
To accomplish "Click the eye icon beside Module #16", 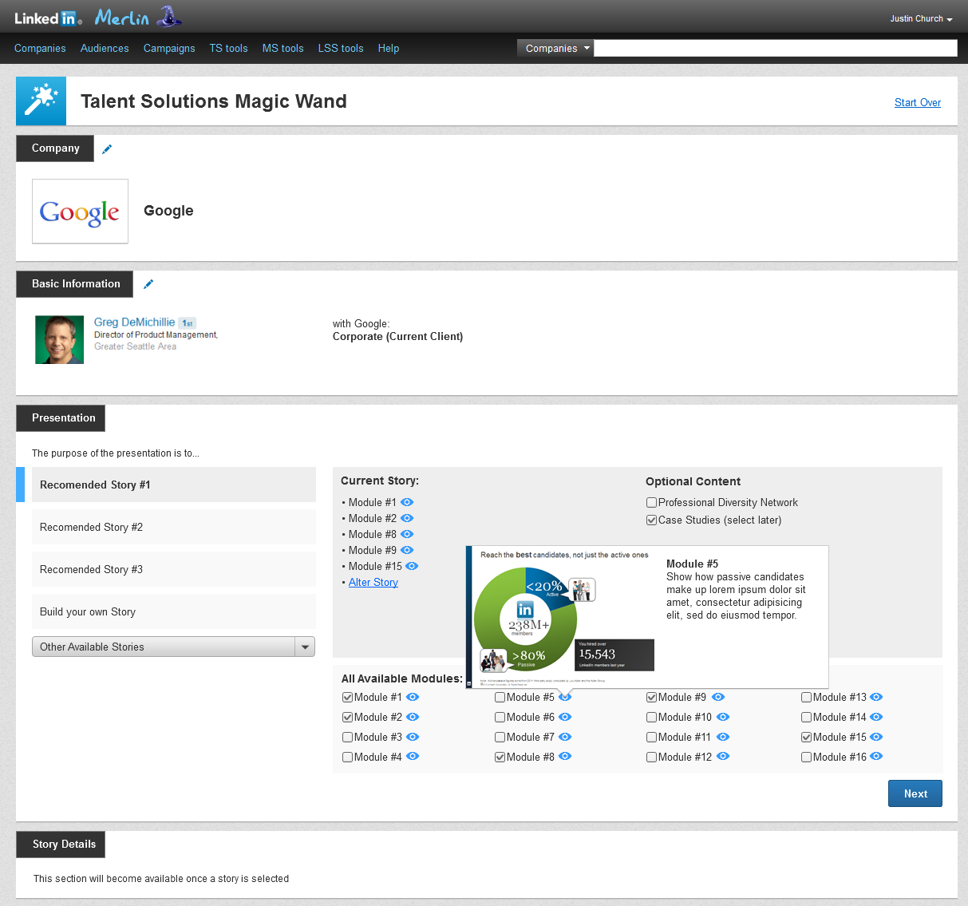I will coord(876,757).
